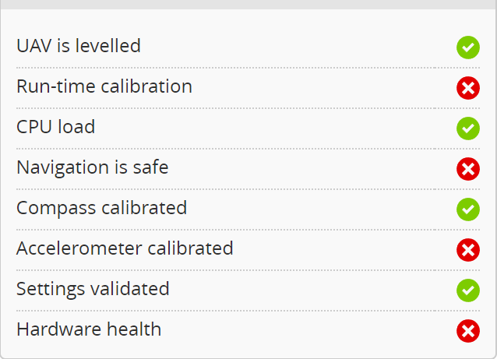Click the Compass calibrated green check icon
The width and height of the screenshot is (497, 359).
pos(467,209)
